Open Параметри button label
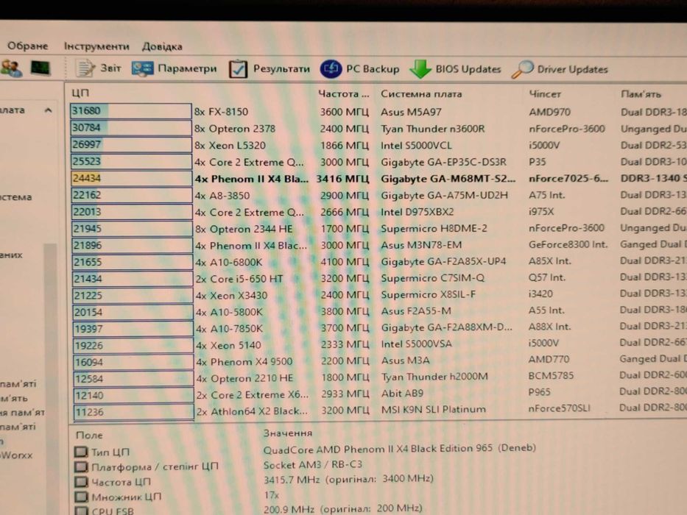Viewport: 687px width, 515px height. (x=187, y=68)
